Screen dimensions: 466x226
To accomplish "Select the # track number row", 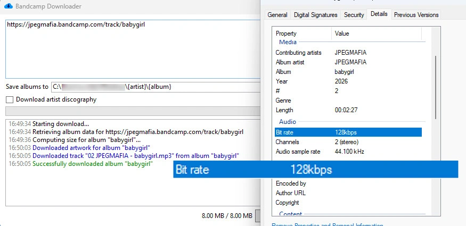I will point(348,91).
